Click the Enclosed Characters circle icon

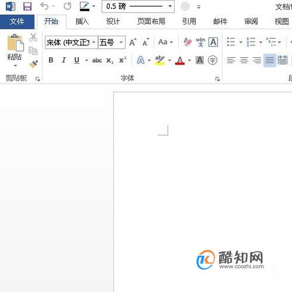click(213, 60)
